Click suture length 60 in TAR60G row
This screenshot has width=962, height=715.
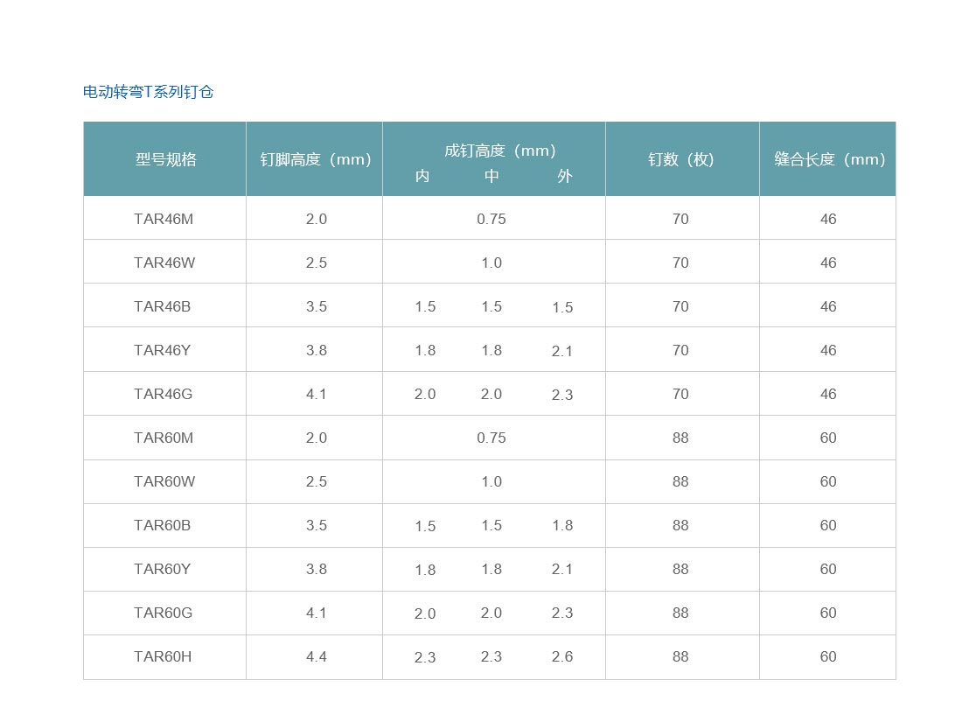828,613
